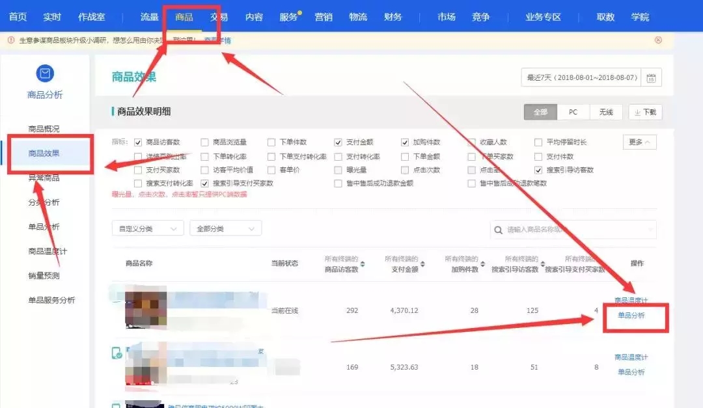Dismiss the upgrade notice with the × icon
The height and width of the screenshot is (408, 703).
[658, 40]
